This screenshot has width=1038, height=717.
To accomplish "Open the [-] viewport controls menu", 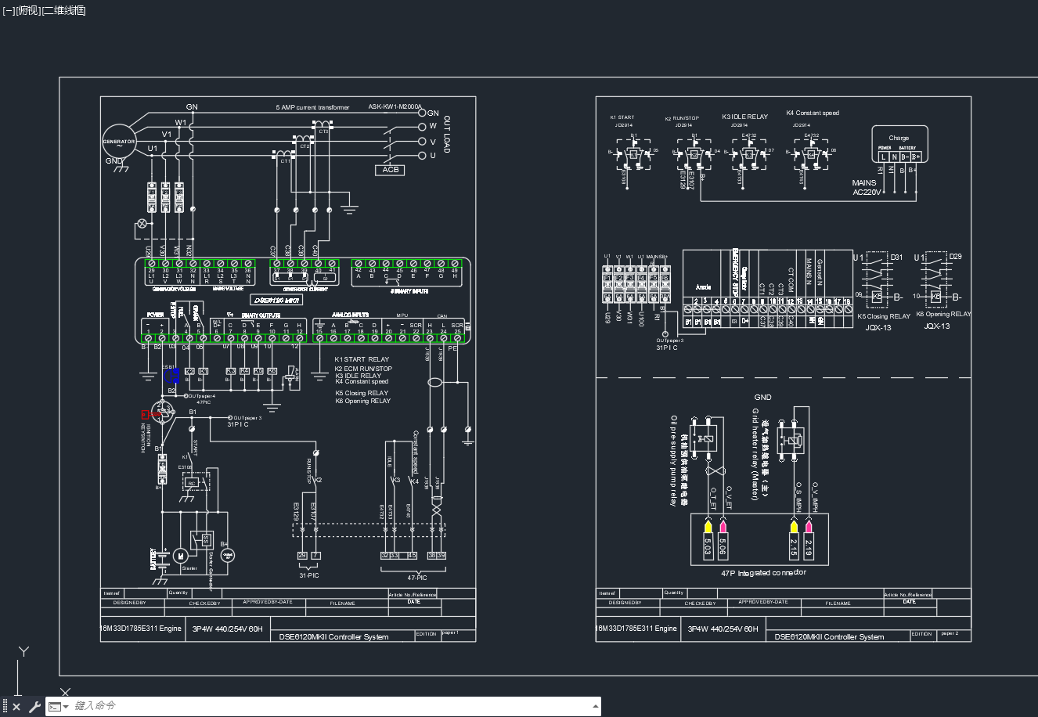I will pyautogui.click(x=9, y=10).
